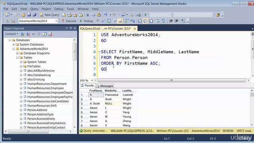
Task: Open the 100 % zoom dropdown
Action: (92, 80)
